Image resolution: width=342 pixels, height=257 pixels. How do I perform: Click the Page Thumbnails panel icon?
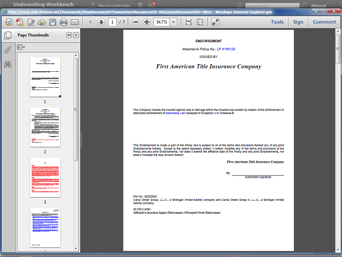[x=8, y=35]
